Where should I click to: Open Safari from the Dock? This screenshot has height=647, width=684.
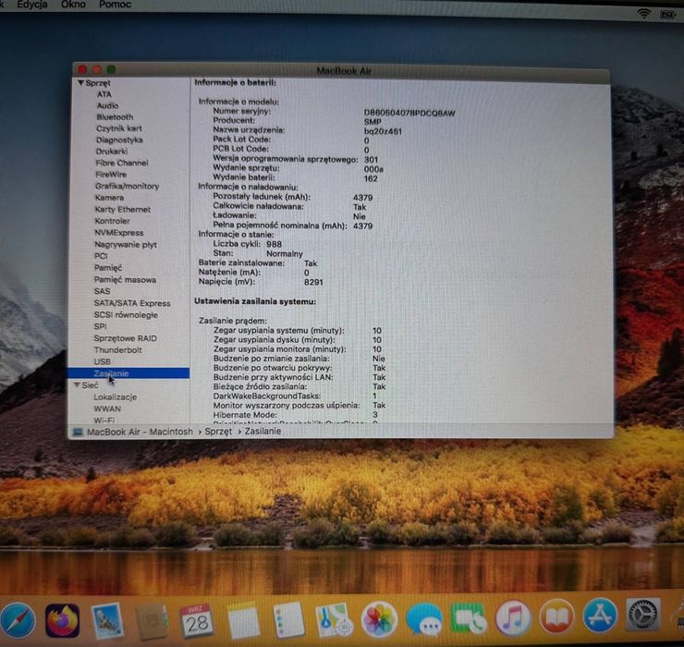pos(18,620)
